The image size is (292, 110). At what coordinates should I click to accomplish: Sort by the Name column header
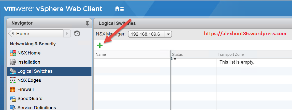tap(132, 54)
